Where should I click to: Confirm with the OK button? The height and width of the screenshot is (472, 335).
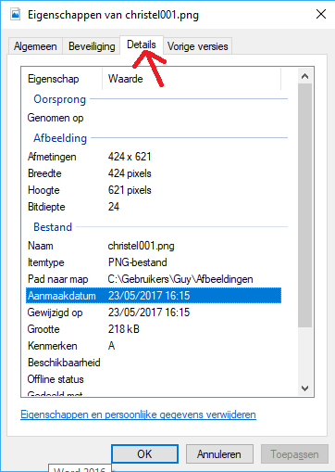pyautogui.click(x=144, y=453)
